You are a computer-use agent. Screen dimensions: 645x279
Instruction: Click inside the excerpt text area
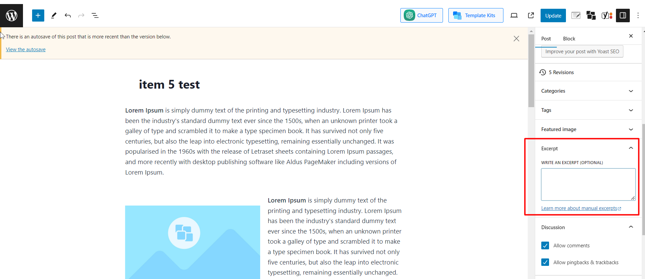[588, 185]
